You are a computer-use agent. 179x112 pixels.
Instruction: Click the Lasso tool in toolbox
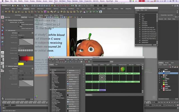coord(3,21)
